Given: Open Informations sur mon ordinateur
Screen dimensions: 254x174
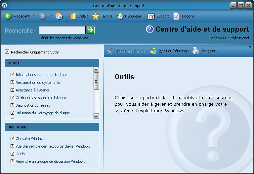Looking at the screenshot, I should [x=41, y=75].
